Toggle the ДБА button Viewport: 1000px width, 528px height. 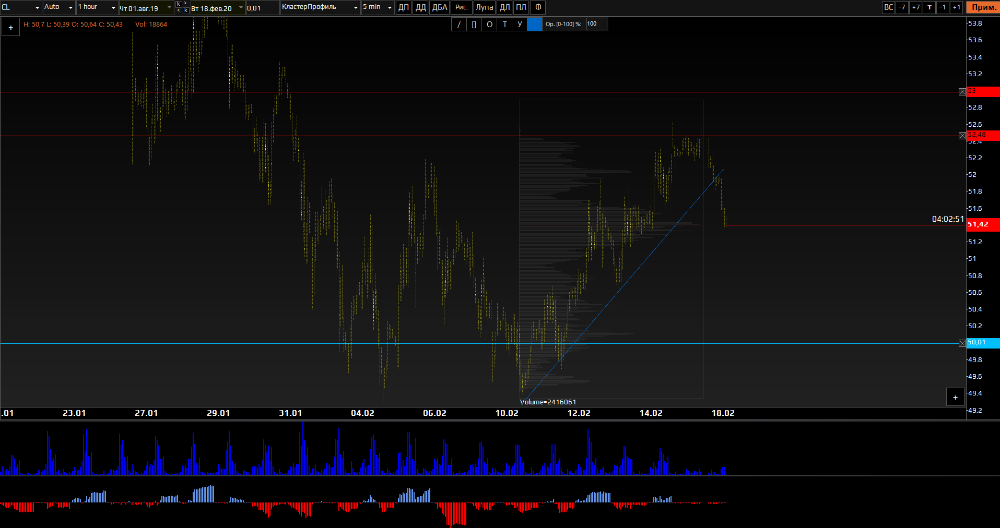coord(440,7)
